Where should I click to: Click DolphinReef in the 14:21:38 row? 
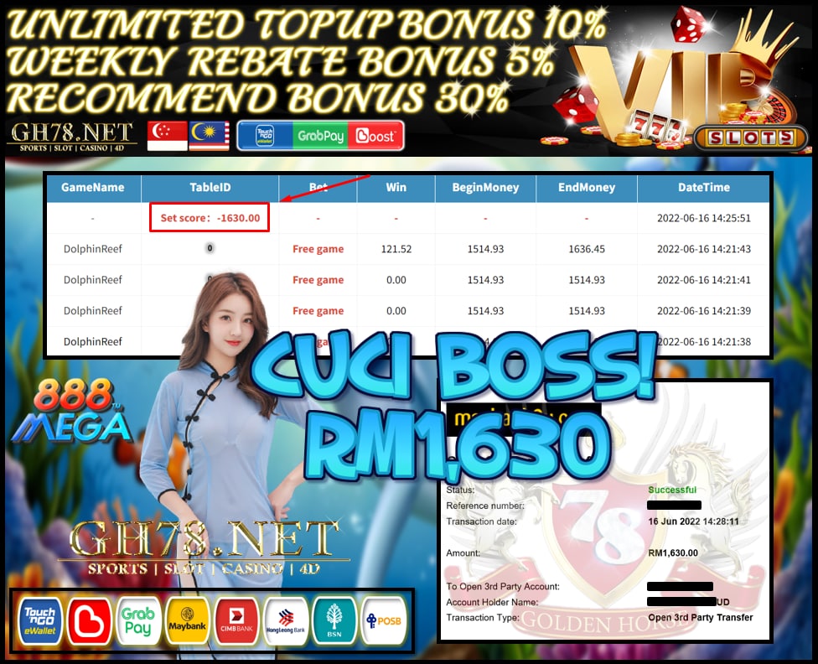pos(93,341)
